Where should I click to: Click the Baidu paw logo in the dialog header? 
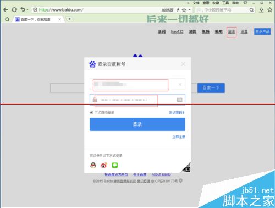(x=92, y=64)
